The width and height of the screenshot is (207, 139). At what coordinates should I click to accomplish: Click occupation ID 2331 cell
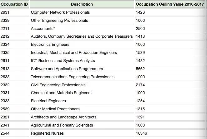(x=5, y=93)
